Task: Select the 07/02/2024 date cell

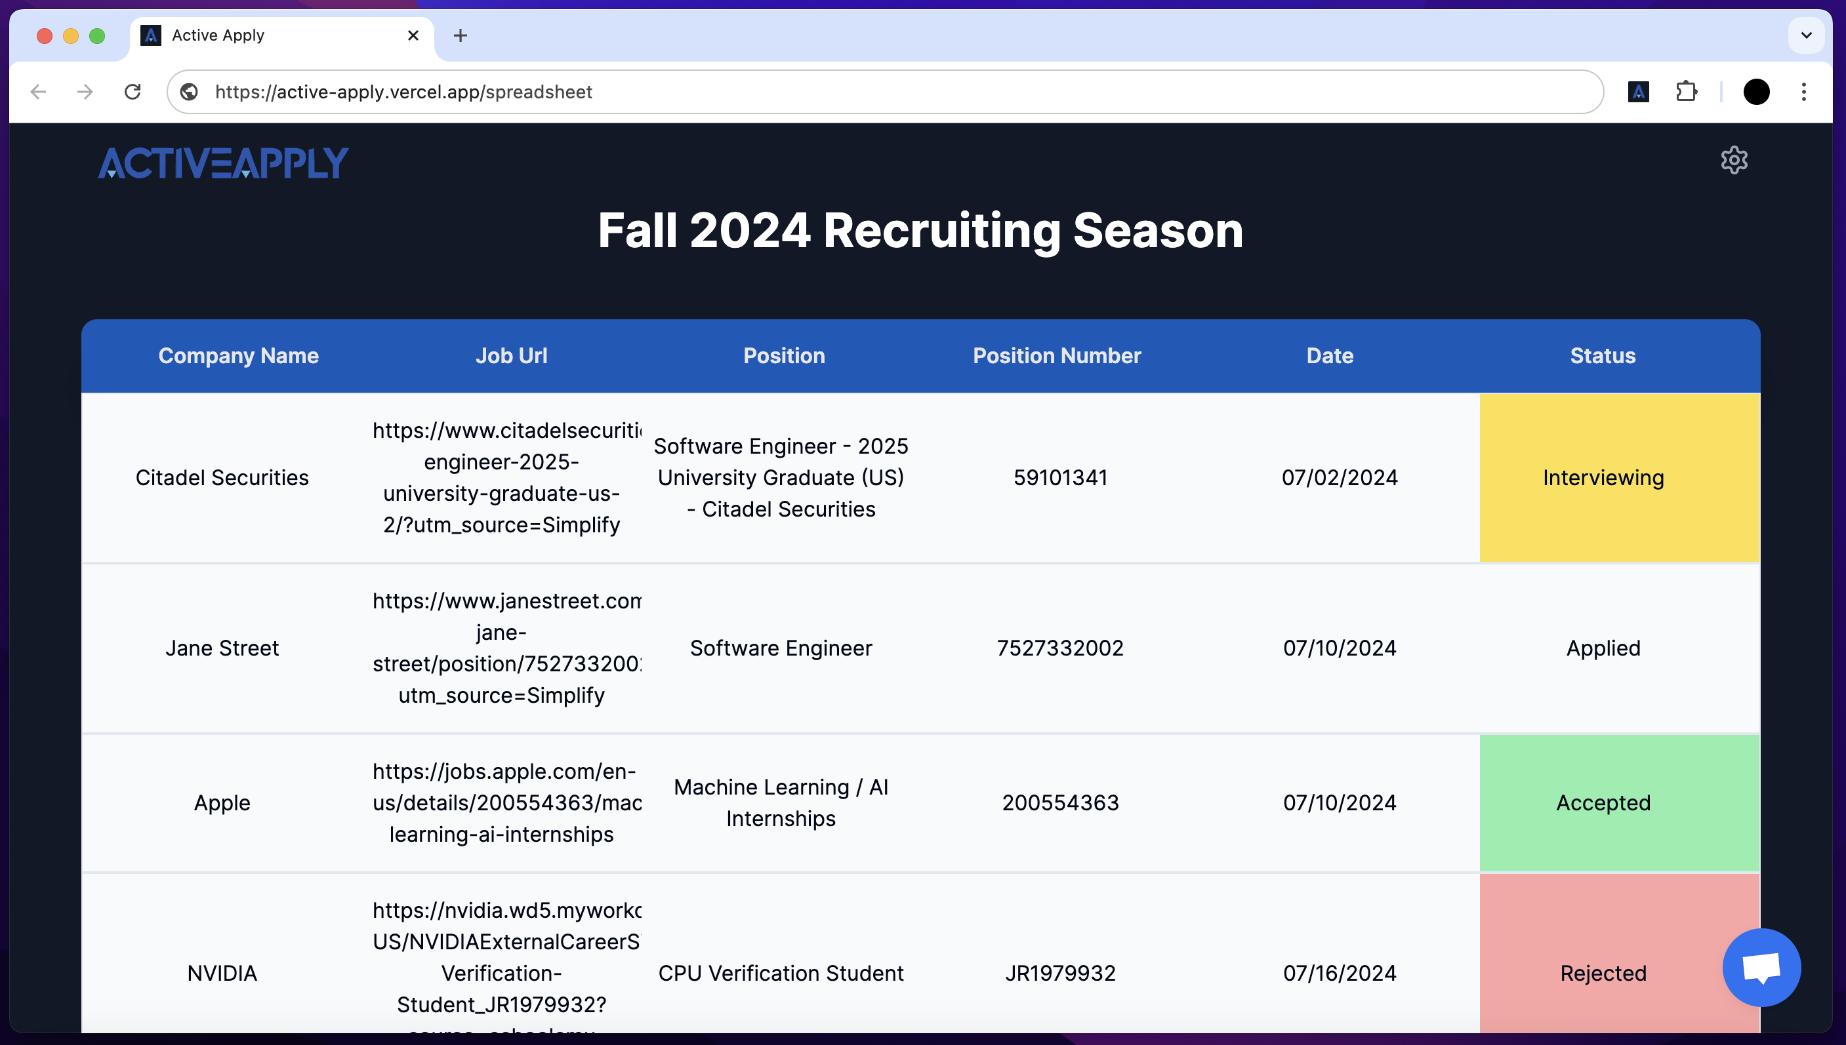Action: (1340, 478)
